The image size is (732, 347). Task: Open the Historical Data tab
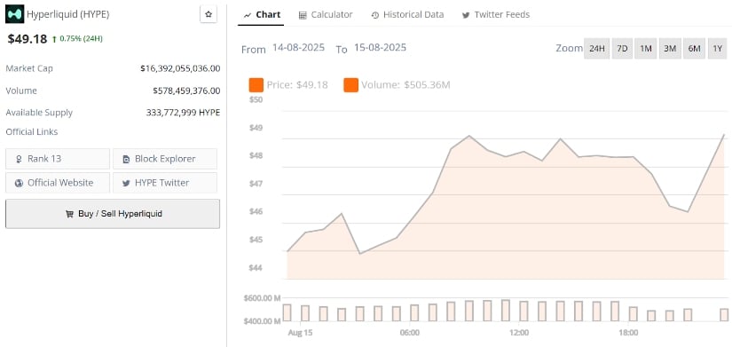(407, 14)
